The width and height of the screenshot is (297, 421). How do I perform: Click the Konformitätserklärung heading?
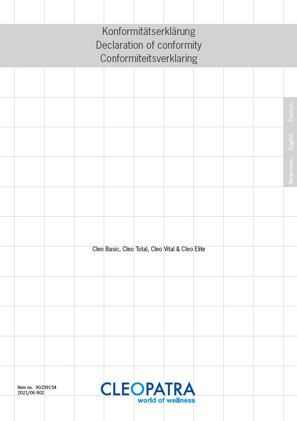148,31
